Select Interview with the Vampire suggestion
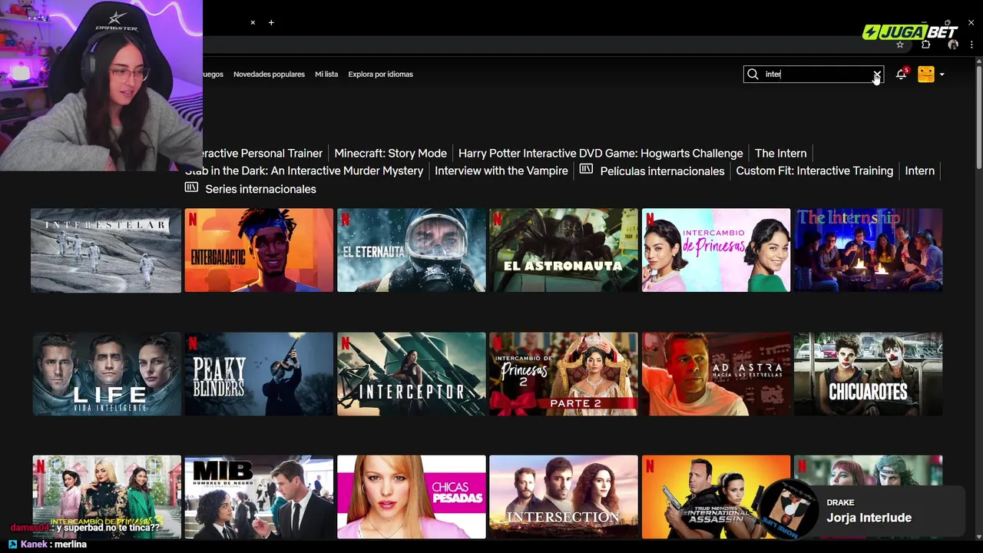The width and height of the screenshot is (983, 553). [x=501, y=171]
